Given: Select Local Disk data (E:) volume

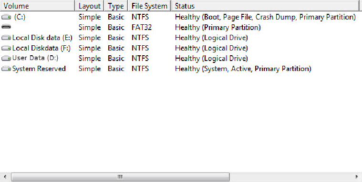Looking at the screenshot, I should tap(42, 38).
